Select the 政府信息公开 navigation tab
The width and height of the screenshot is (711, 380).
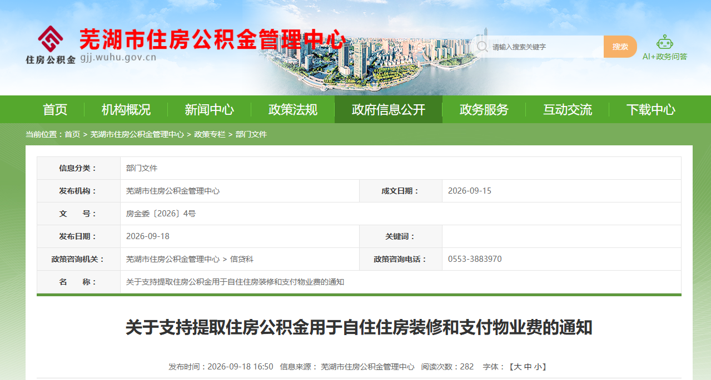click(x=389, y=110)
